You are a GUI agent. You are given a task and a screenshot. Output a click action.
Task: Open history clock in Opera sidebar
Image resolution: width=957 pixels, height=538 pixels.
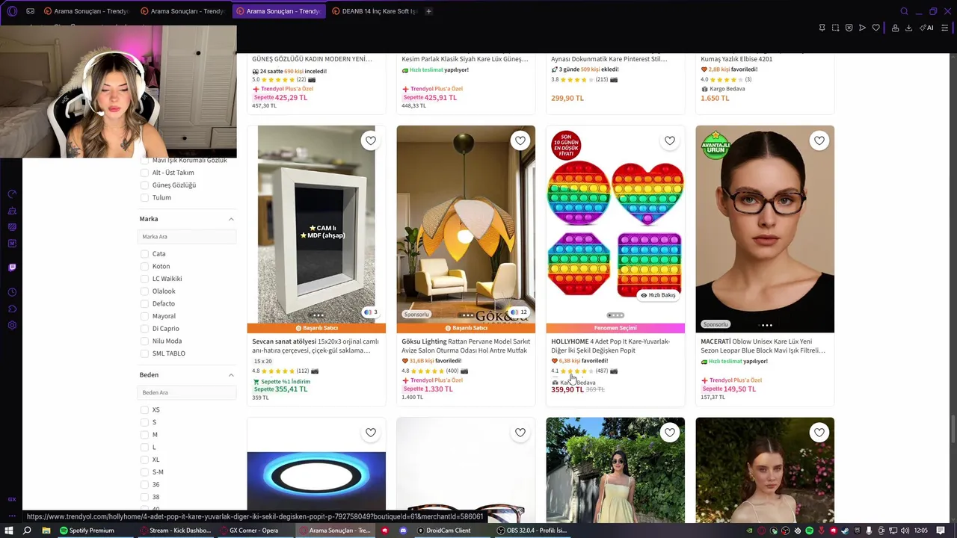coord(12,292)
